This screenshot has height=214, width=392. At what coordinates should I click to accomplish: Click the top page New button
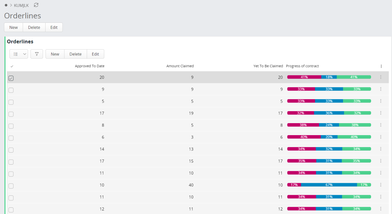tap(13, 27)
